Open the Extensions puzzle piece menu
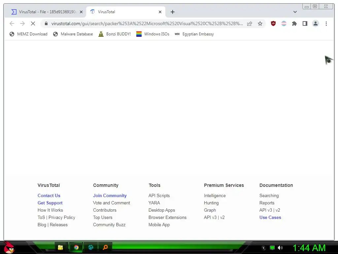The image size is (338, 254). click(294, 23)
